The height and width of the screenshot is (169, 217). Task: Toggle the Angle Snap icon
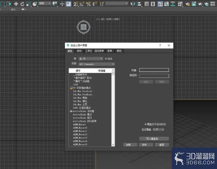click(x=82, y=4)
